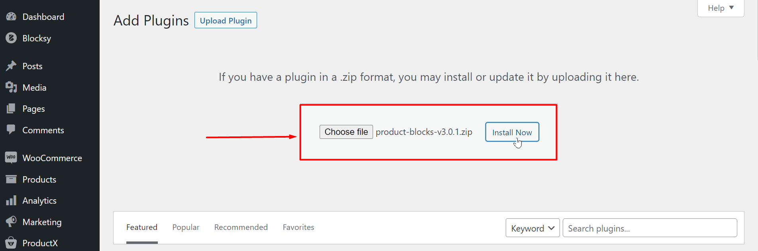Screen dimensions: 758x251
Task: Click the Pages icon in sidebar
Action: 11,109
